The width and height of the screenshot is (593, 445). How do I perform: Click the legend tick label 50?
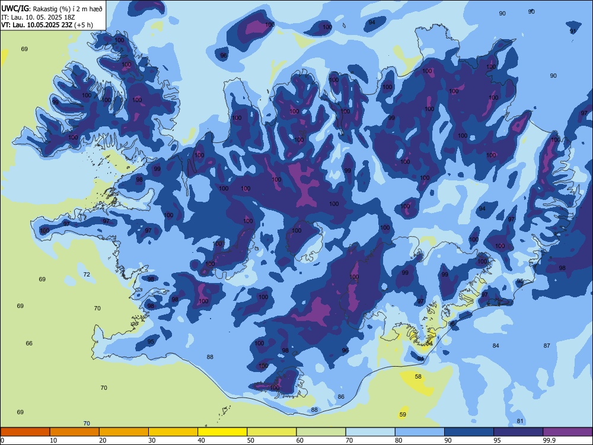pos(251,440)
